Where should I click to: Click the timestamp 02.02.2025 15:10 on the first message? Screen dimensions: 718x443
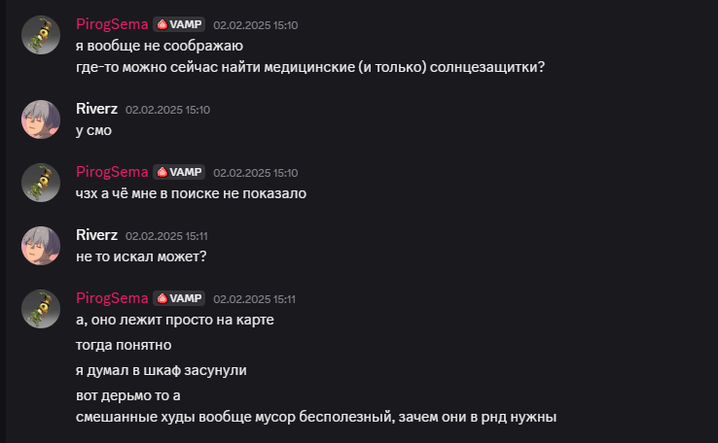(256, 25)
